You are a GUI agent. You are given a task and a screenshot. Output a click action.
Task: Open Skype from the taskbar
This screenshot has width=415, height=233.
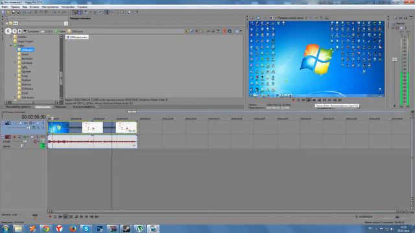click(x=86, y=228)
